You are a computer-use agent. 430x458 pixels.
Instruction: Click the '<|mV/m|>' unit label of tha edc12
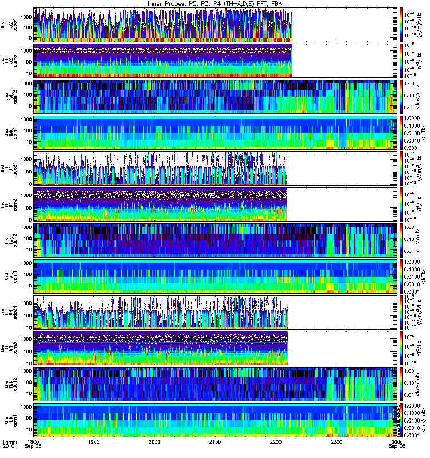[417, 97]
